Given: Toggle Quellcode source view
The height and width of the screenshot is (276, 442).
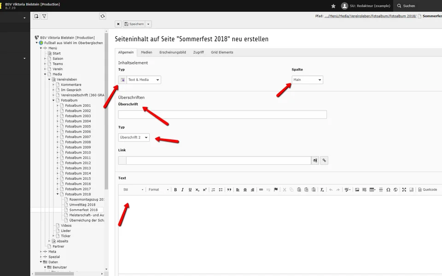Looking at the screenshot, I should click(x=428, y=190).
